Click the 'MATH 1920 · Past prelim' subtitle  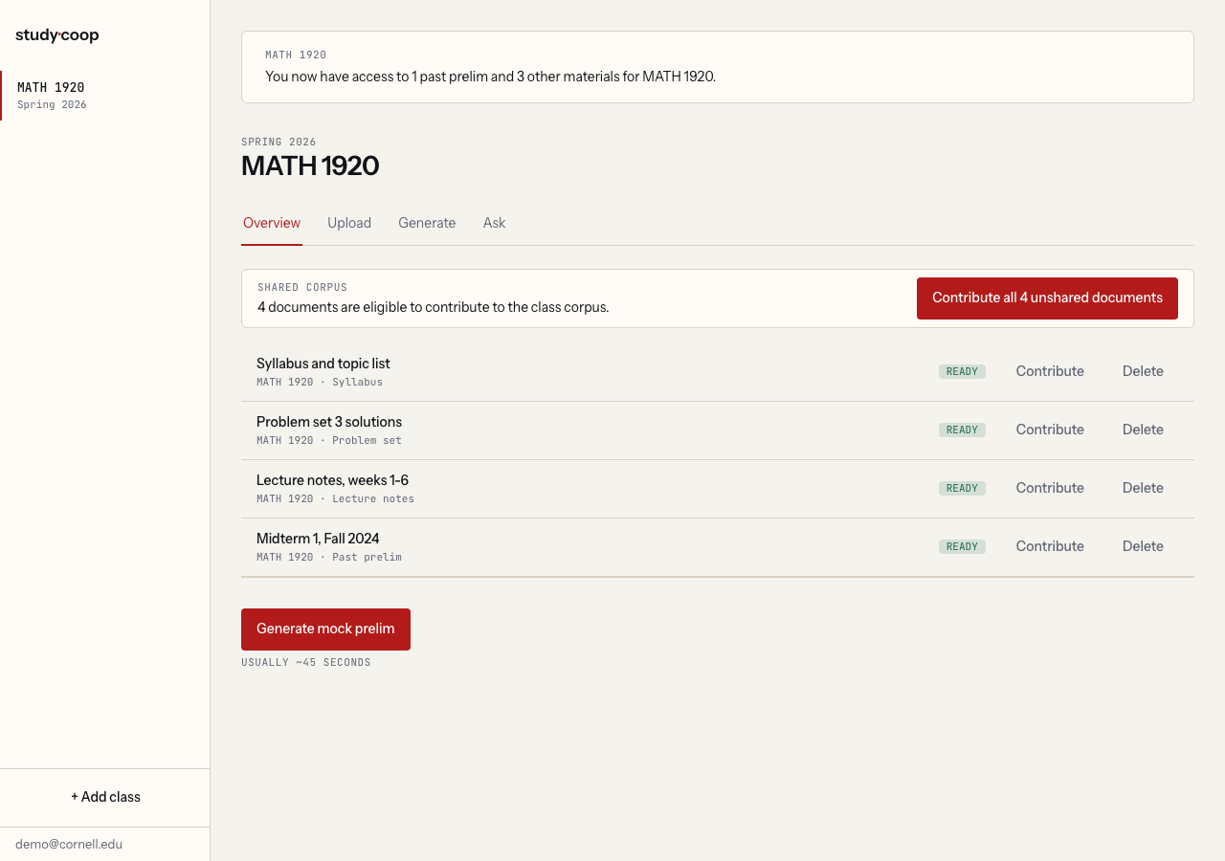(x=329, y=557)
